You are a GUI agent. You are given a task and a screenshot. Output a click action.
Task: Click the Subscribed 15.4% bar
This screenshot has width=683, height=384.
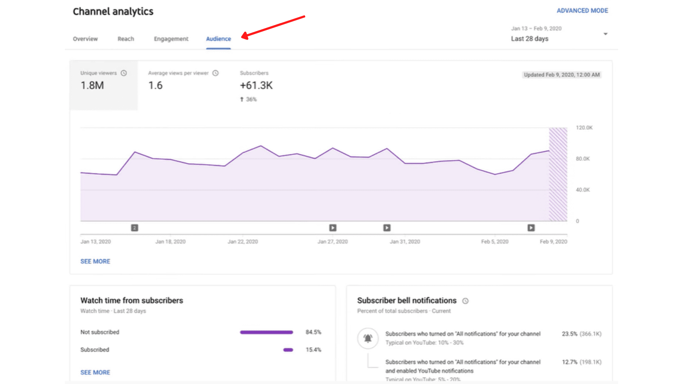[288, 350]
